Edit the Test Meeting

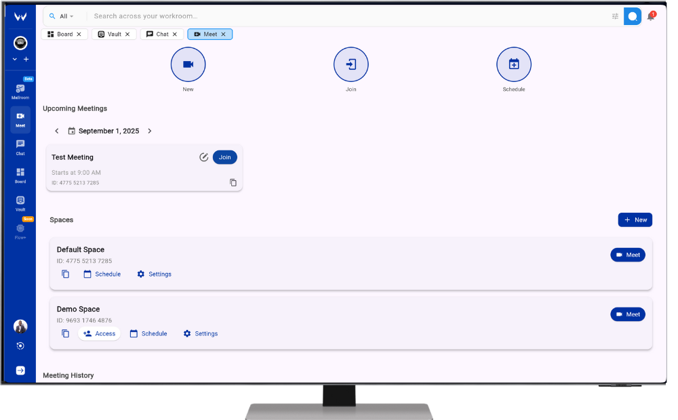[203, 157]
